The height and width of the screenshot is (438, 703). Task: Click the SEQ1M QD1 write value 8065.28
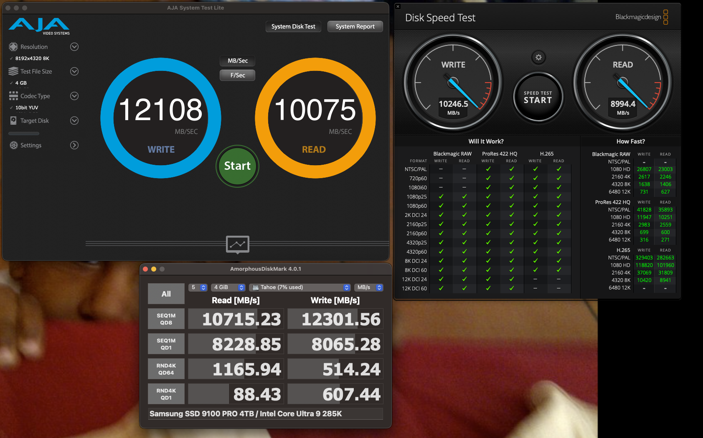pos(335,344)
